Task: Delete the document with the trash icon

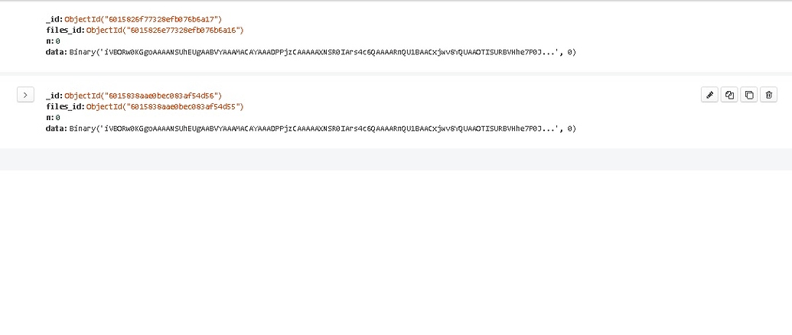Action: (769, 95)
